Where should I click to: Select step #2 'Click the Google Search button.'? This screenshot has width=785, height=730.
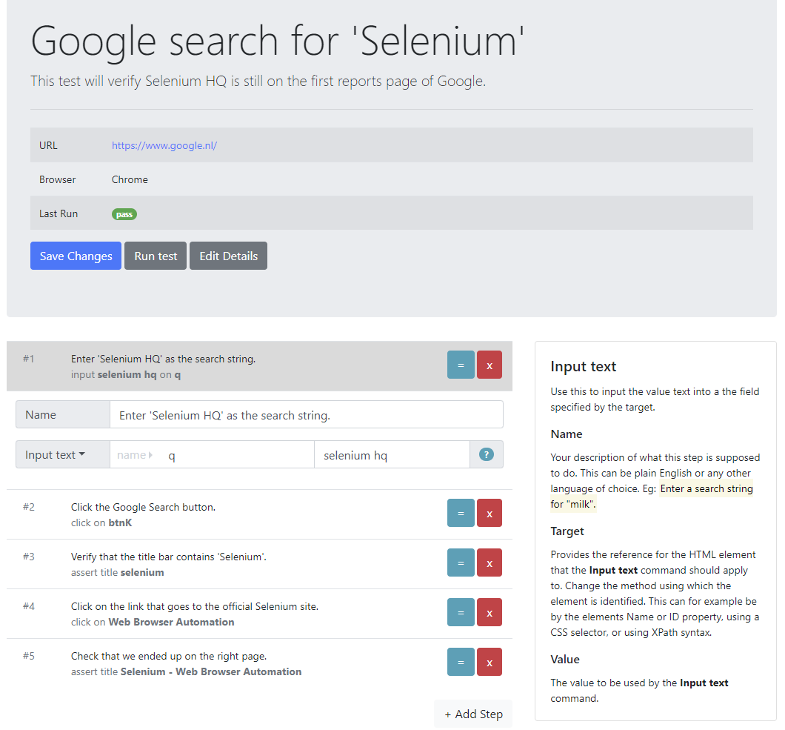point(259,514)
